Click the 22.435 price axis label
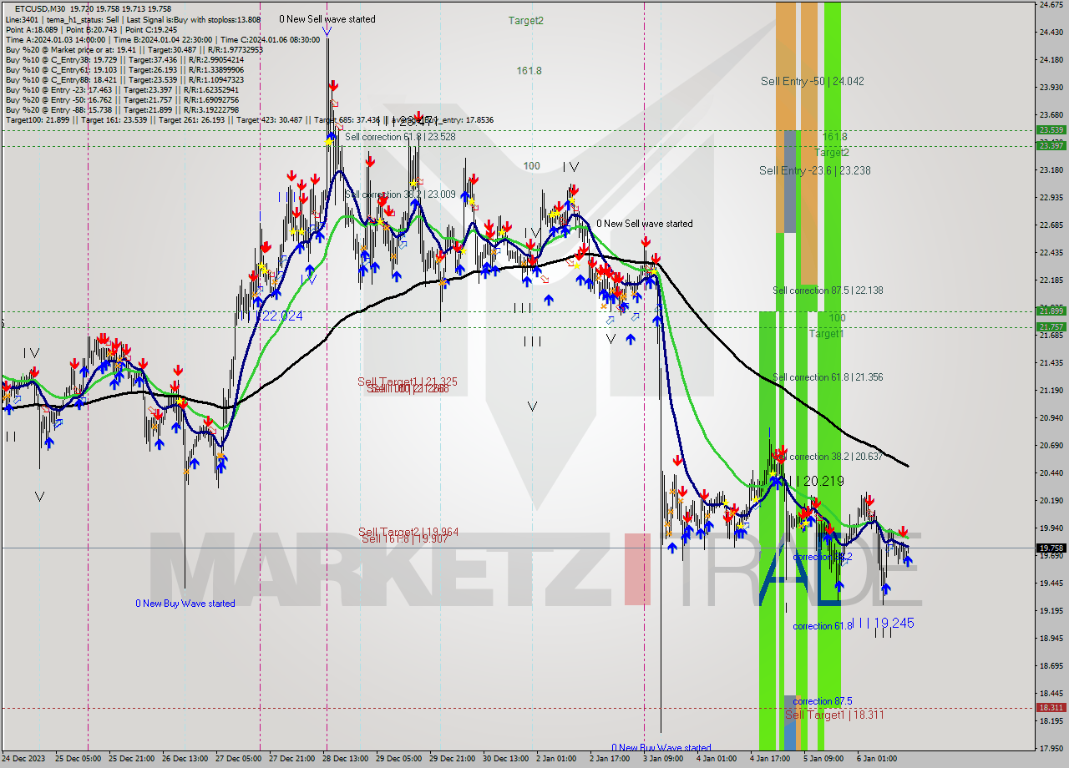 coord(1051,253)
